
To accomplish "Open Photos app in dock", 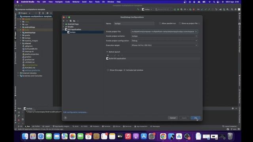I will [x=72, y=136].
